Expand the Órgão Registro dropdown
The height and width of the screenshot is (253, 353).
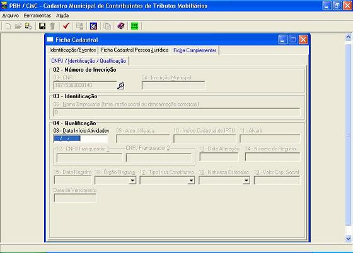(132, 181)
